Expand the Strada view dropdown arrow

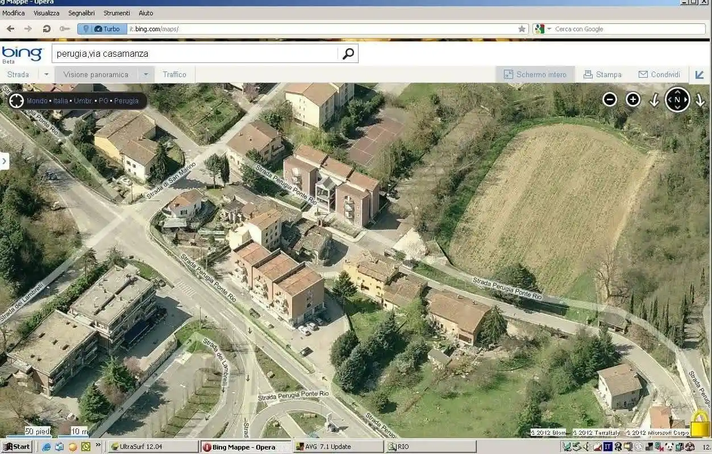[47, 74]
